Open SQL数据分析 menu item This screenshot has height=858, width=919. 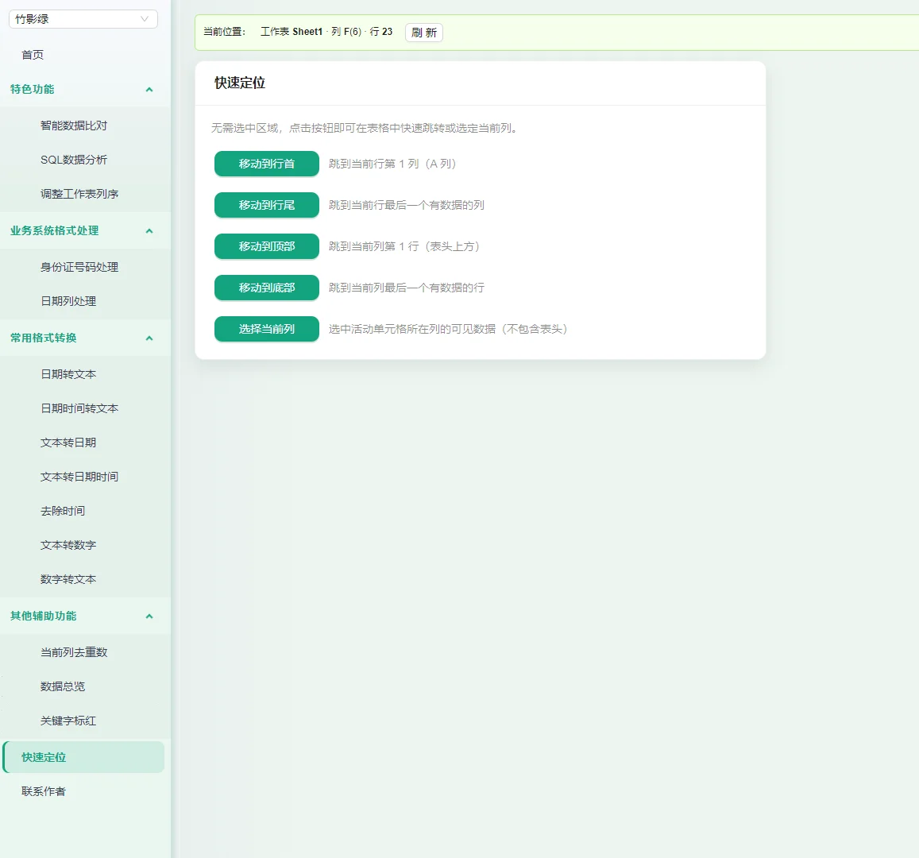pyautogui.click(x=74, y=160)
